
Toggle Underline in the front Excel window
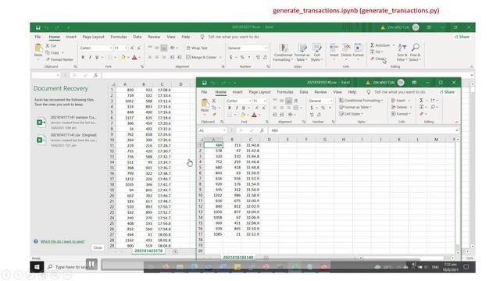(243, 108)
